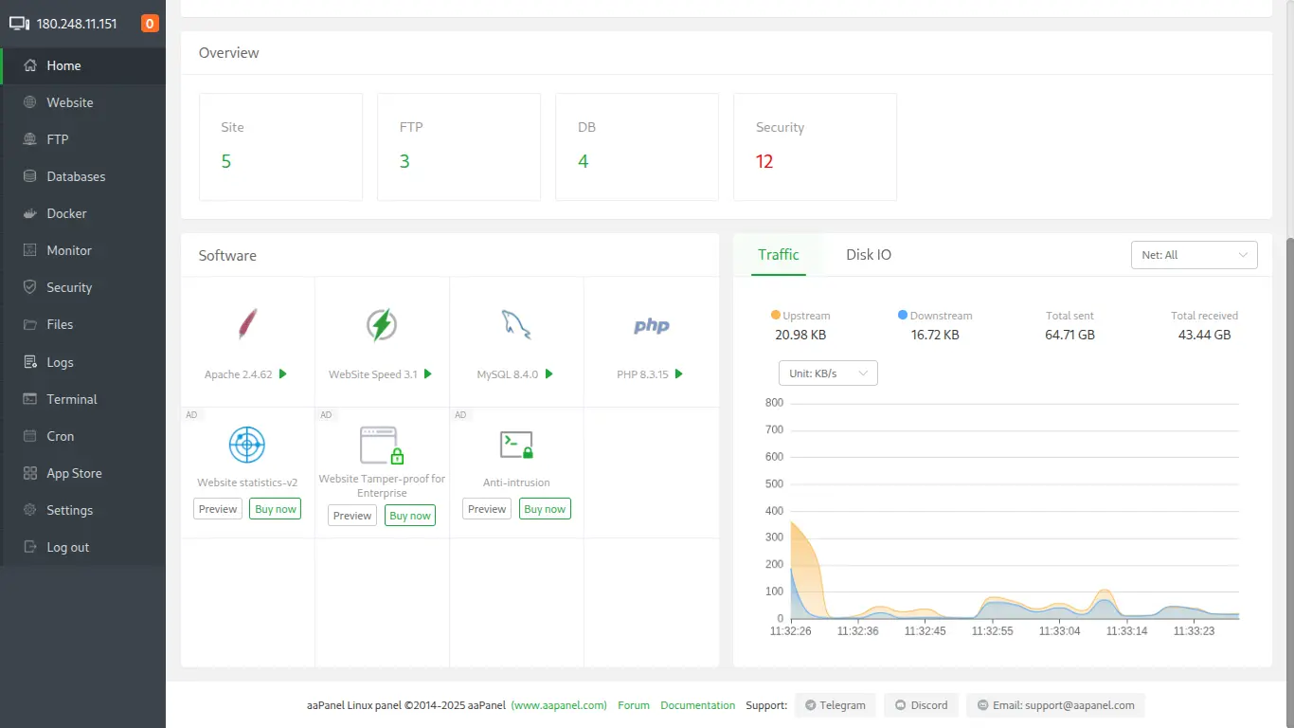Click the server IP 180.248.11.151 text
This screenshot has height=728, width=1294.
77,24
